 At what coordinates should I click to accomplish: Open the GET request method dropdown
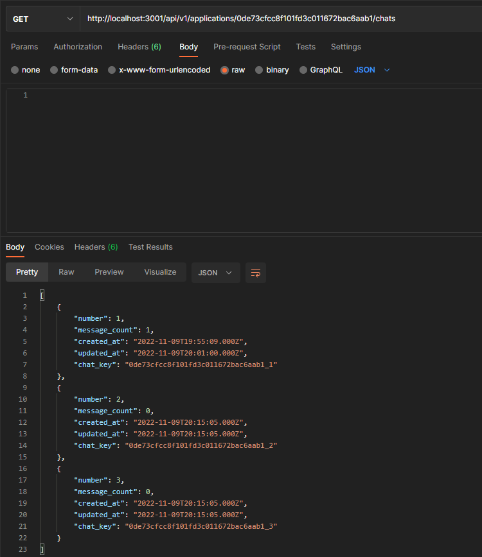[x=42, y=18]
